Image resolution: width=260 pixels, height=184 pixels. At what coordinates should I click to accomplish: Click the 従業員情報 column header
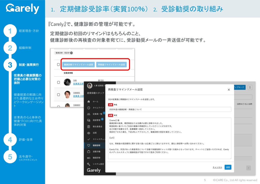pyautogui.click(x=68, y=73)
